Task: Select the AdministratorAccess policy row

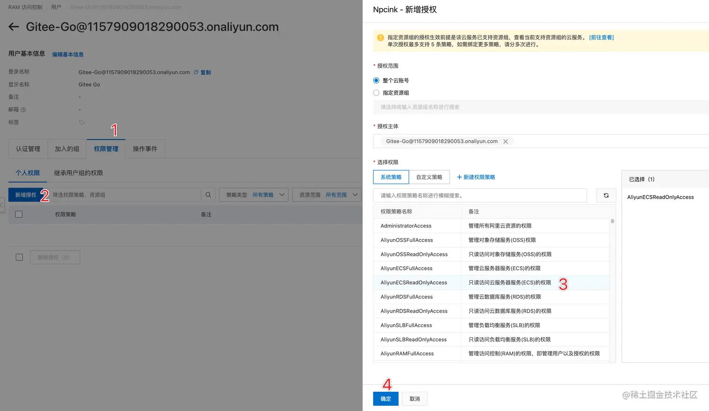Action: click(x=491, y=226)
